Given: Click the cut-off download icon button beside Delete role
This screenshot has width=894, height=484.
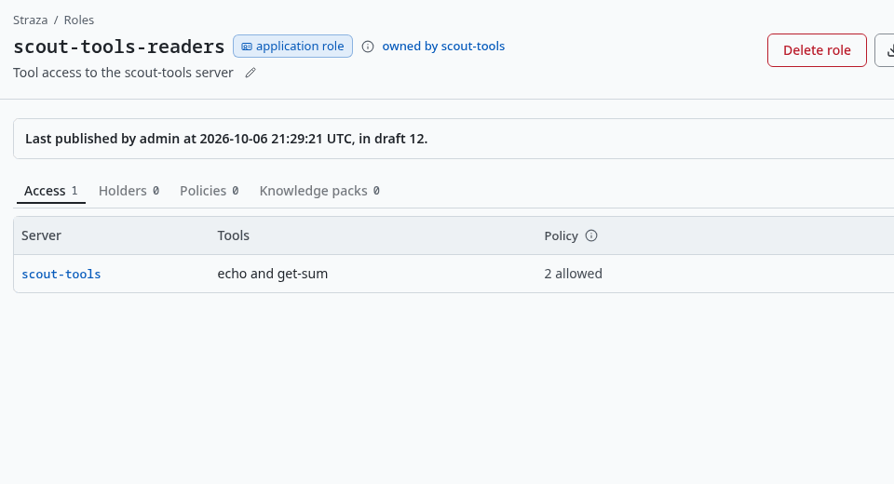Looking at the screenshot, I should coord(885,50).
